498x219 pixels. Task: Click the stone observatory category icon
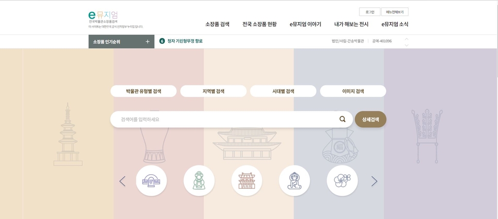(x=151, y=181)
